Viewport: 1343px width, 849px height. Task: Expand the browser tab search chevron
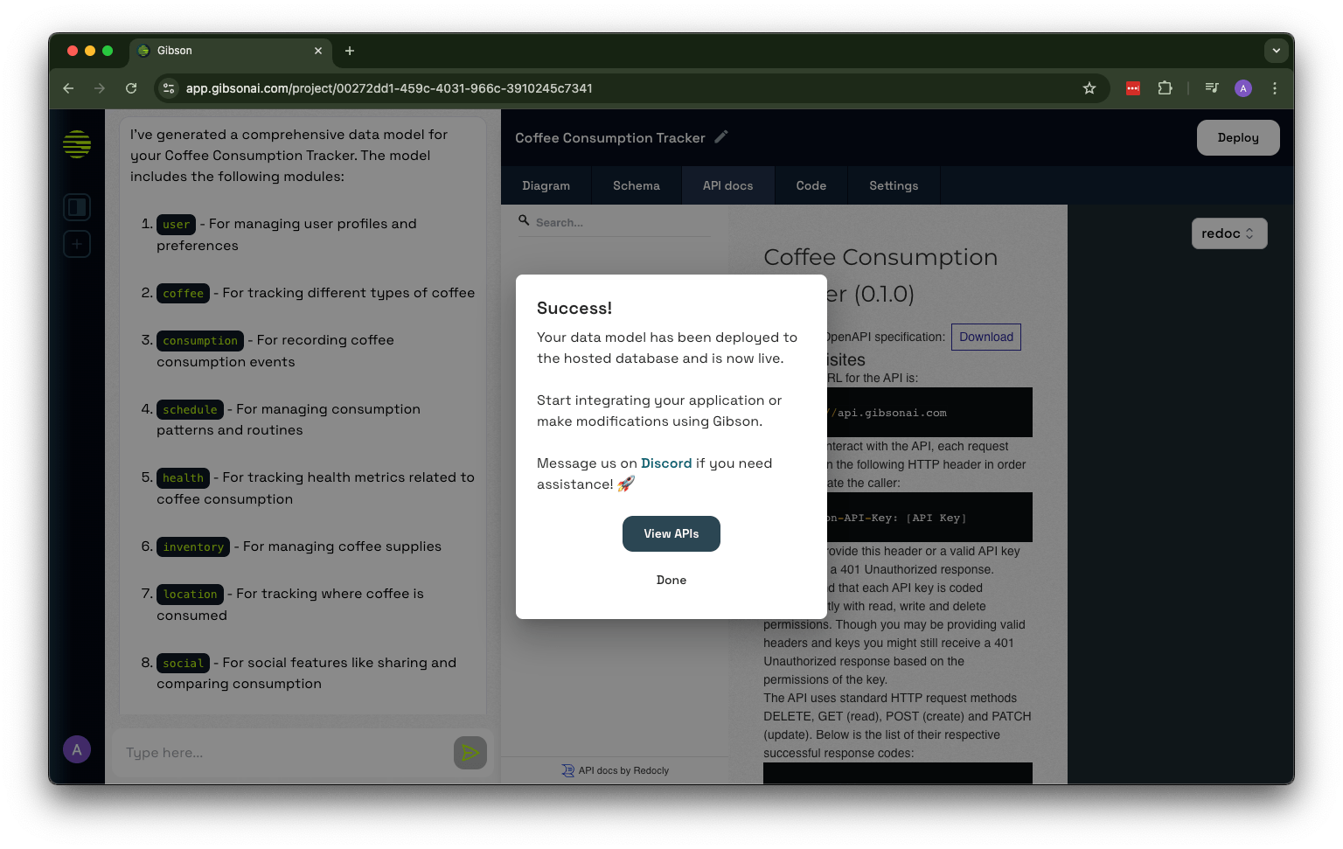click(x=1276, y=51)
